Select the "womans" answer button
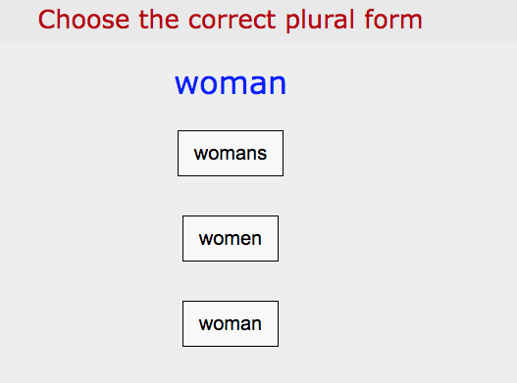 tap(231, 153)
